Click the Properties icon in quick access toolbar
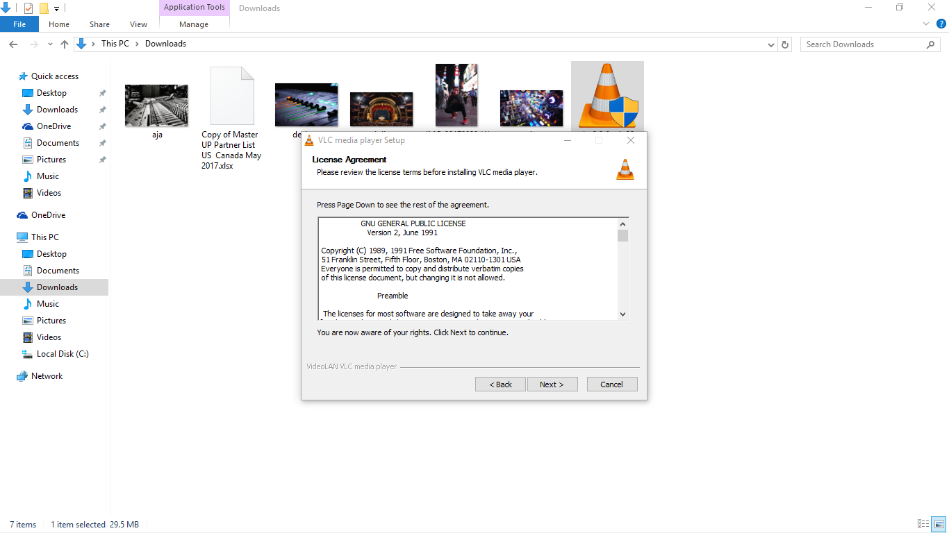Screen dimensions: 949x533 (x=28, y=8)
